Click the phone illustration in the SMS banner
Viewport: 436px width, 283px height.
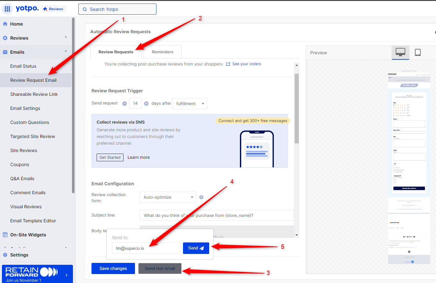coord(257,149)
